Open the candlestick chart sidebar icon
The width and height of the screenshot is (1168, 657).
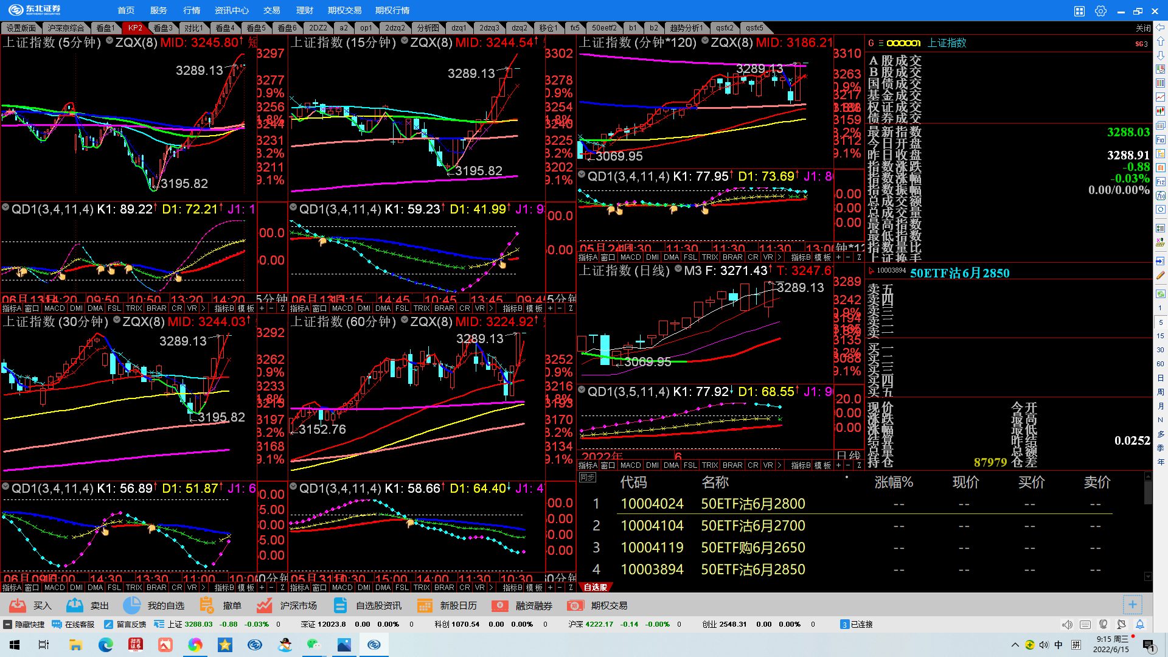pos(1160,111)
